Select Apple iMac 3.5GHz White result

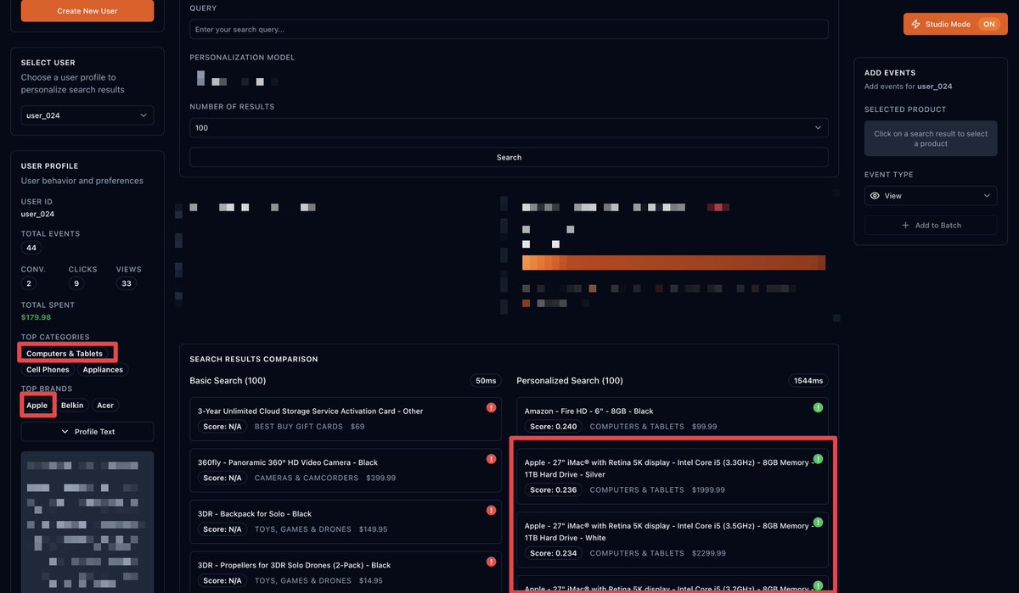673,540
